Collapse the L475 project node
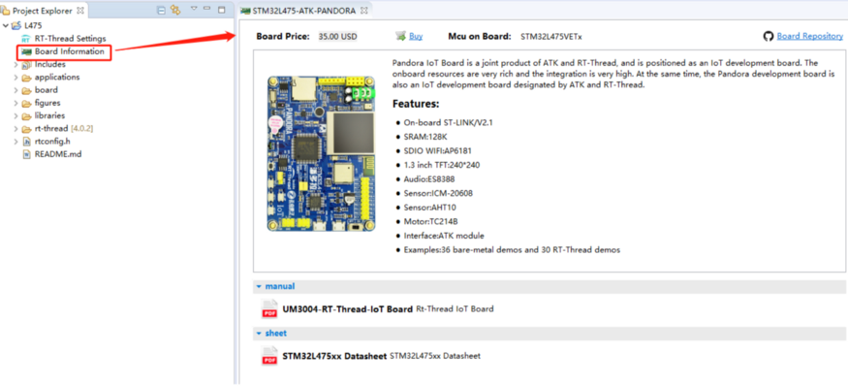This screenshot has width=848, height=386. point(6,25)
